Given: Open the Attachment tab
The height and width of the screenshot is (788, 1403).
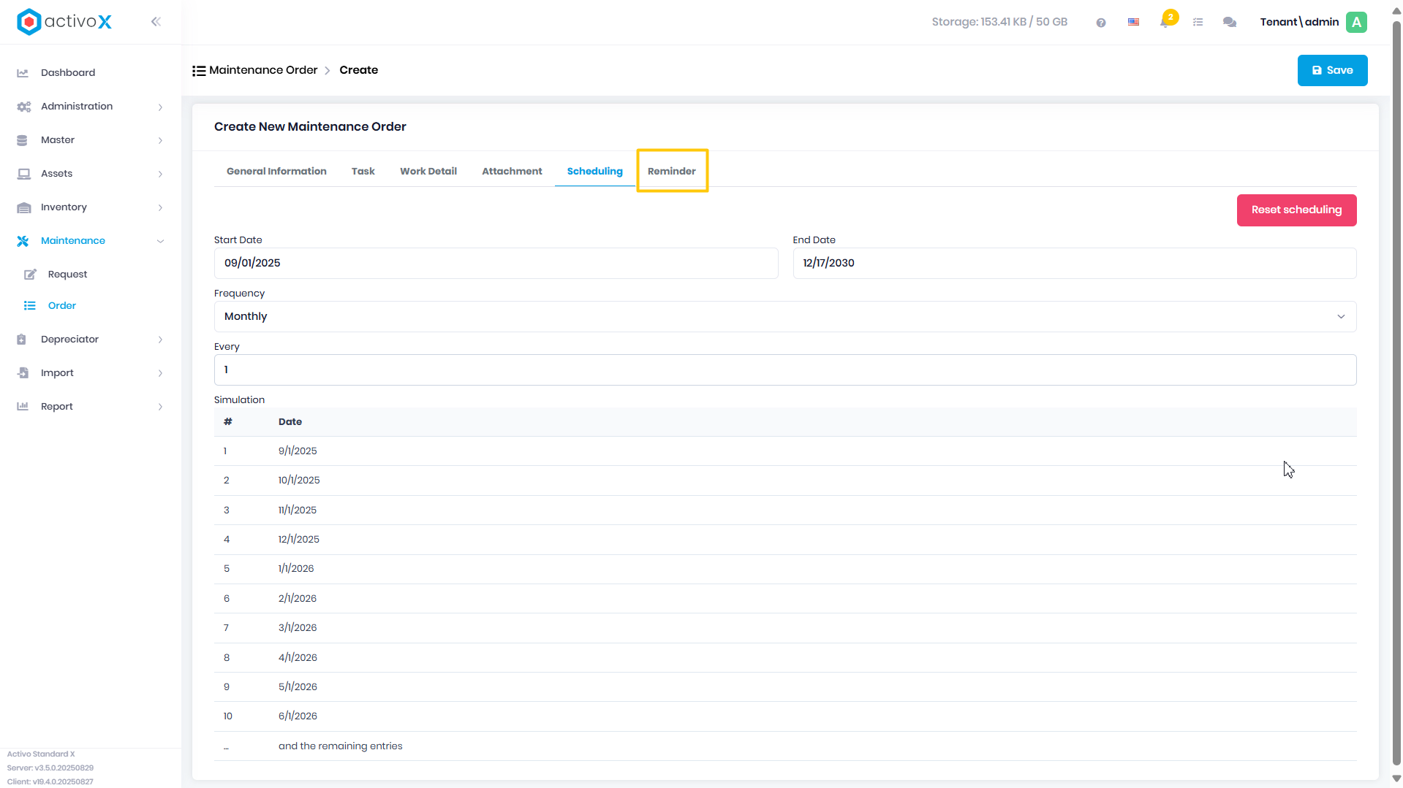Looking at the screenshot, I should coord(512,172).
